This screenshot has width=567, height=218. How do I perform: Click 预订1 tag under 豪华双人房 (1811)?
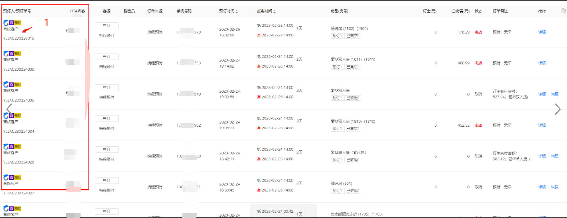point(337,67)
